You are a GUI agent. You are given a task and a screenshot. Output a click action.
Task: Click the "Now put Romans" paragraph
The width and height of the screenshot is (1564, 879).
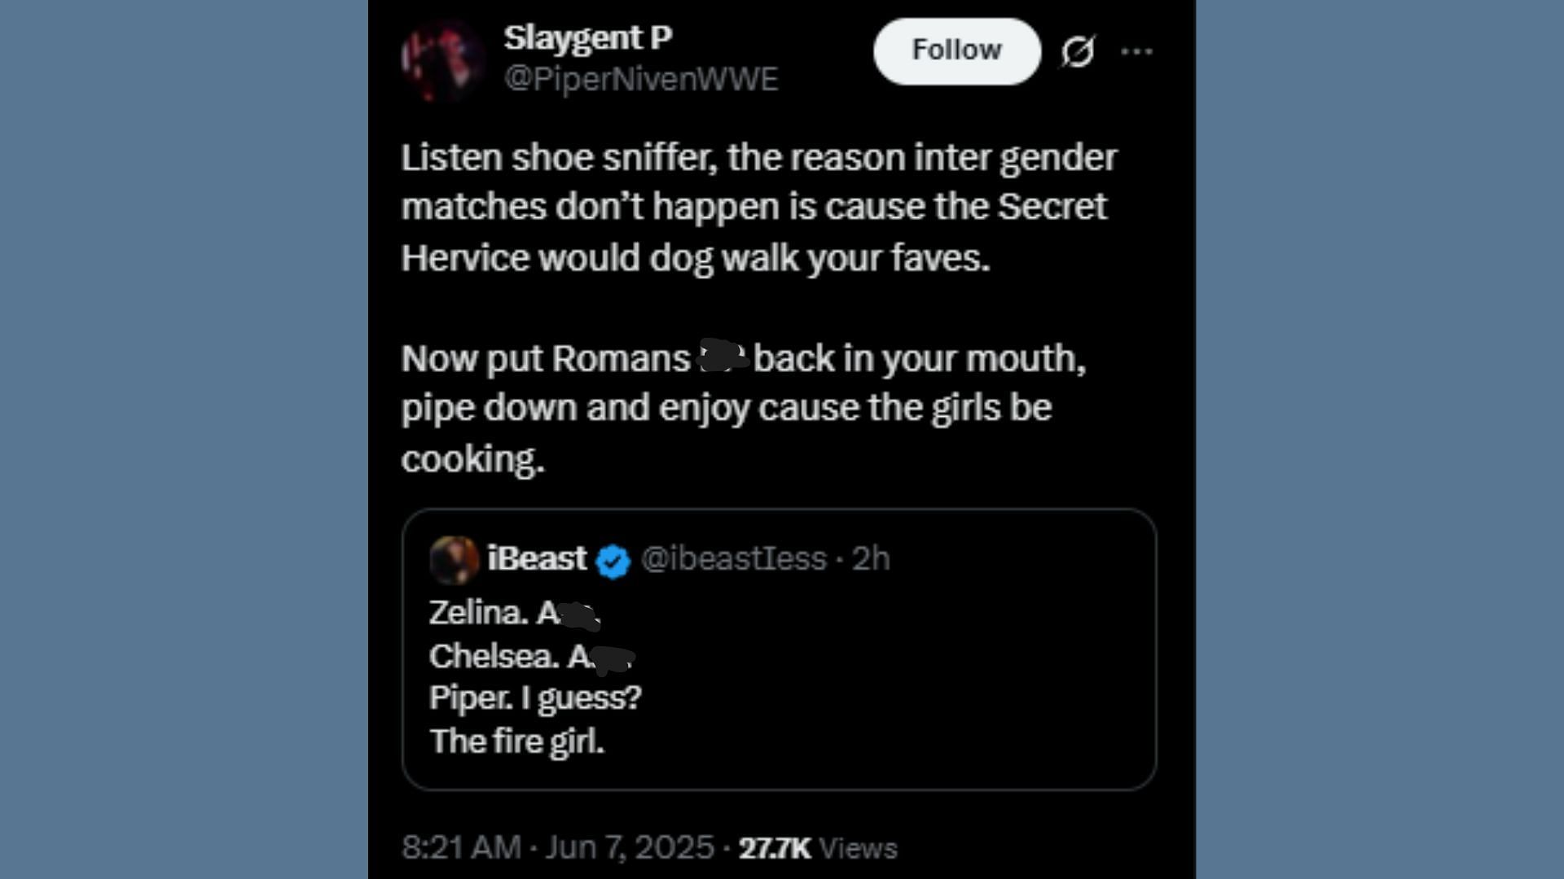click(741, 407)
